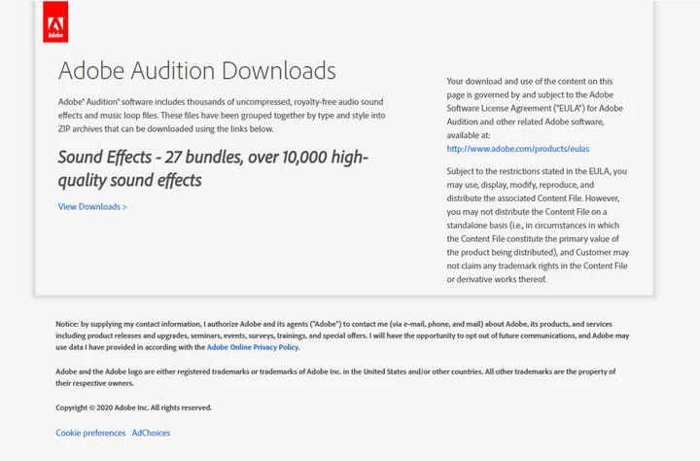Click the Sound Effects 27 bundles heading

point(213,168)
